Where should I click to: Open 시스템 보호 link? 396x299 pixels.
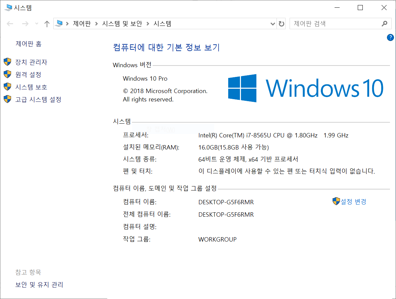pyautogui.click(x=31, y=87)
